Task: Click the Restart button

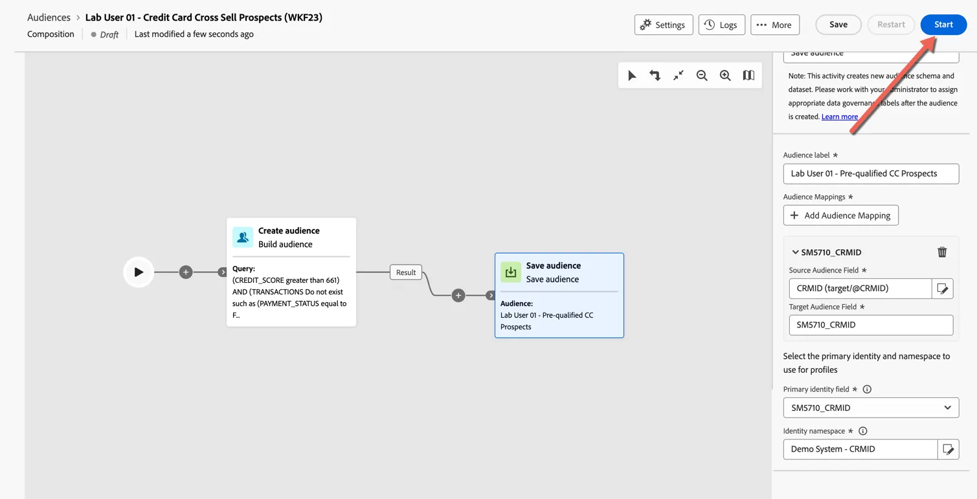Action: 891,25
